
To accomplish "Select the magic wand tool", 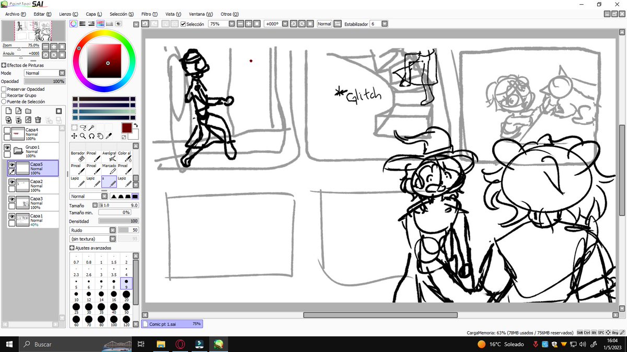I will [x=90, y=127].
